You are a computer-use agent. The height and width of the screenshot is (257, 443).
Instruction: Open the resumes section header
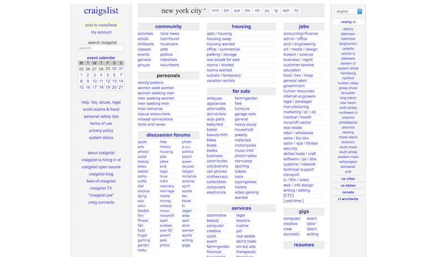pyautogui.click(x=303, y=245)
